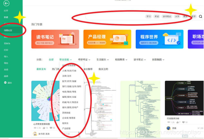Click heart icon on 行业投资分析 card
204x139 pixels.
[183, 122]
